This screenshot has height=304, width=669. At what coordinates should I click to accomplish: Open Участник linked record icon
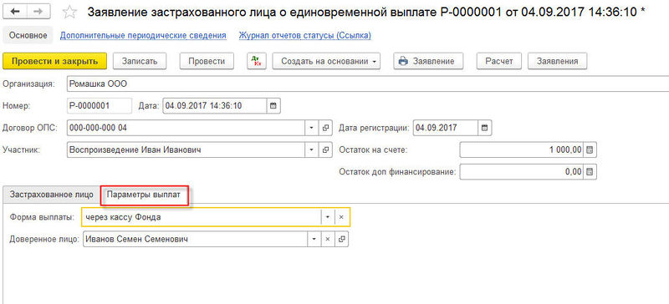pos(325,149)
